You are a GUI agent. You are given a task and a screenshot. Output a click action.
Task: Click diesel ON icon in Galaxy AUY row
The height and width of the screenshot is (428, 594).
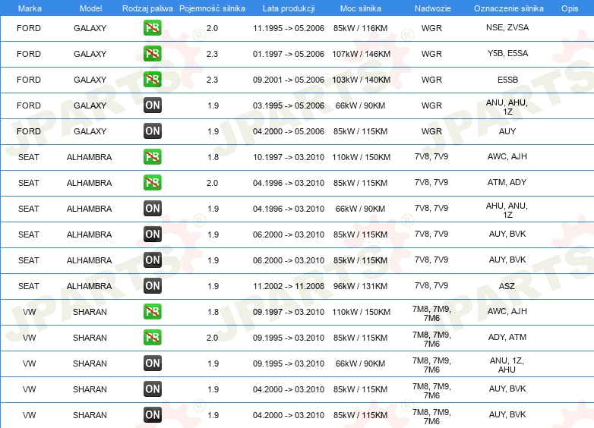click(152, 131)
